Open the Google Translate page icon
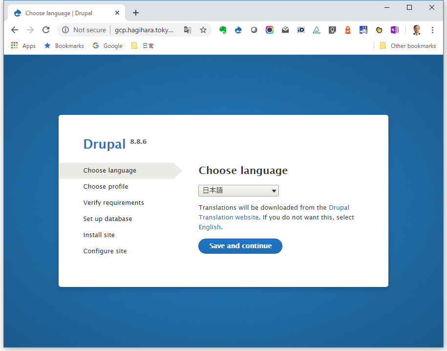 click(x=187, y=30)
